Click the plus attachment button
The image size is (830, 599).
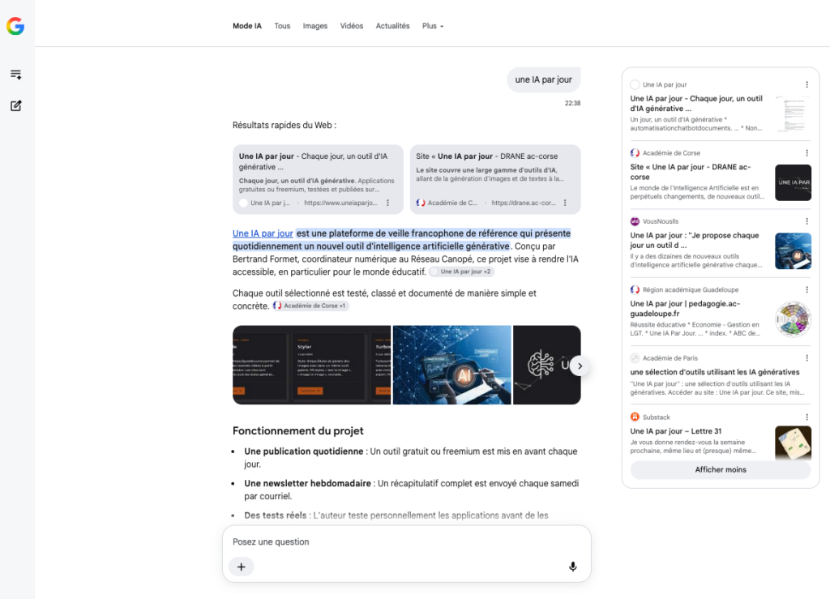tap(242, 567)
